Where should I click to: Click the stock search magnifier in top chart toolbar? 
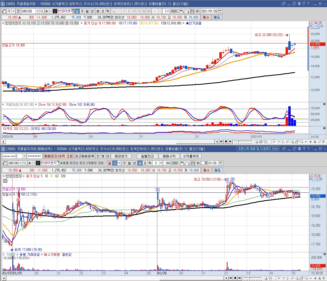click(x=42, y=11)
